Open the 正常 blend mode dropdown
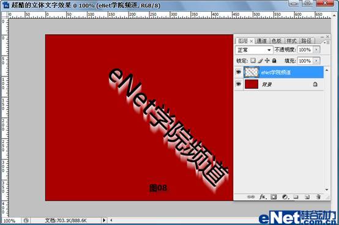This screenshot has height=225, width=339. 254,50
